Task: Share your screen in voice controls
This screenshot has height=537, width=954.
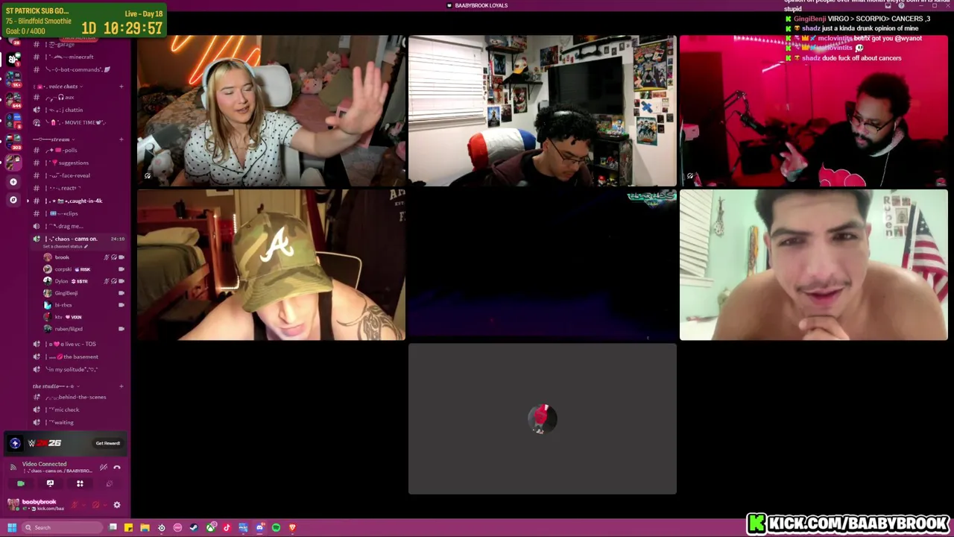Action: click(50, 483)
